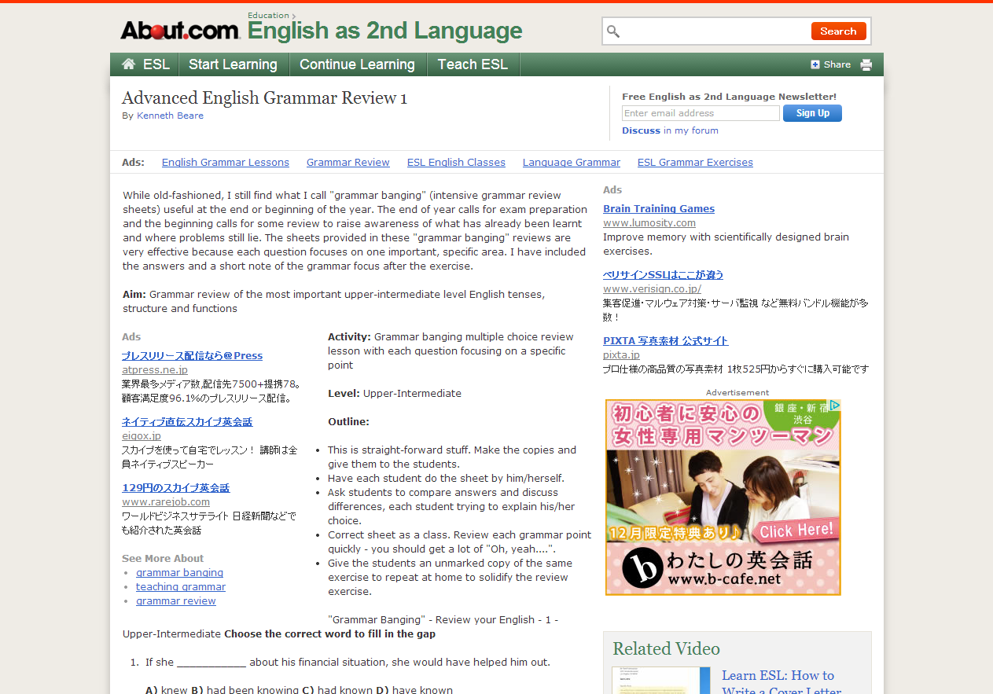Screen dimensions: 993x694
Task: Click the Share plus icon
Action: click(x=815, y=64)
